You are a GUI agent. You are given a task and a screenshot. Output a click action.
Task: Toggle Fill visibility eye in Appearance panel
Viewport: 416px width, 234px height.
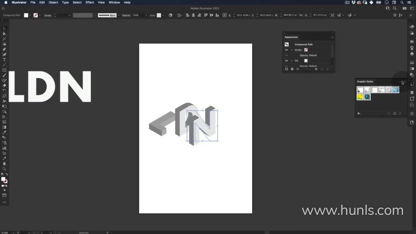pos(286,61)
